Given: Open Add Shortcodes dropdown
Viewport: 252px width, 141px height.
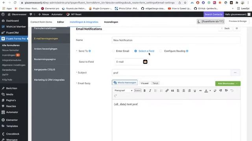Looking at the screenshot, I should click(228, 83).
